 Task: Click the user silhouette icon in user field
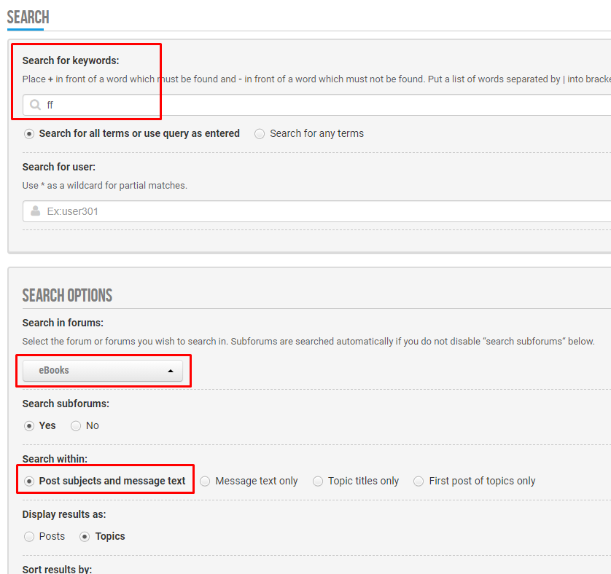click(36, 211)
